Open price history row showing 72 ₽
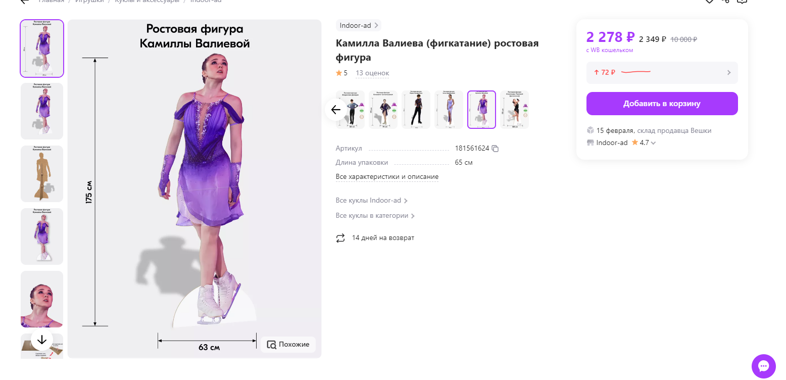This screenshot has width=786, height=380. click(x=662, y=73)
